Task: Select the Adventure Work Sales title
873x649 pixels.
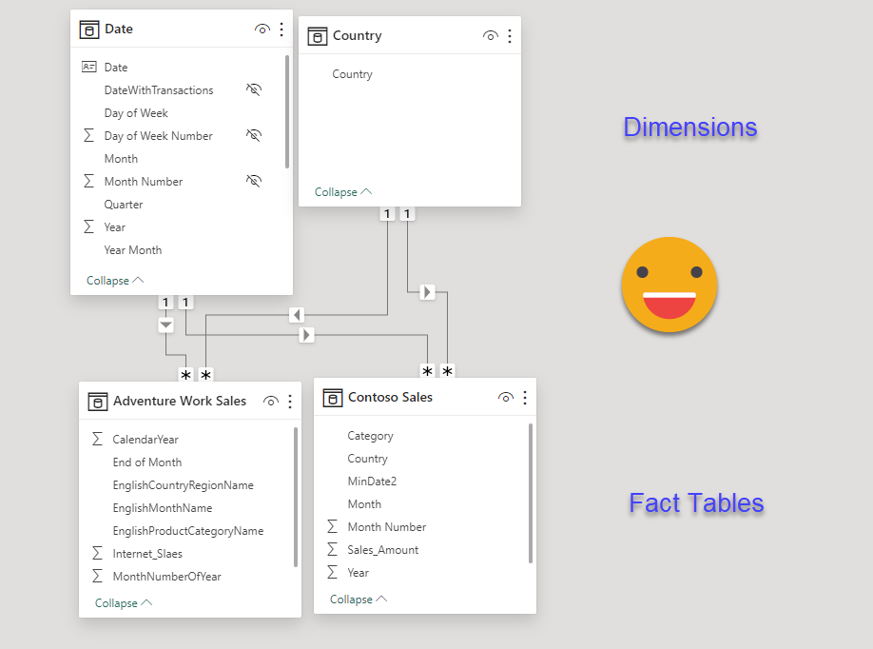Action: [180, 401]
